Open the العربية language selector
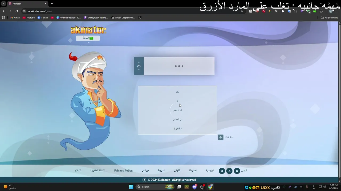Image resolution: width=341 pixels, height=191 pixels. (x=88, y=38)
